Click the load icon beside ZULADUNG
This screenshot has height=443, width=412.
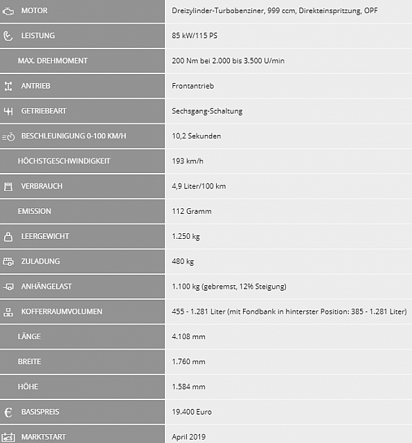pos(8,262)
